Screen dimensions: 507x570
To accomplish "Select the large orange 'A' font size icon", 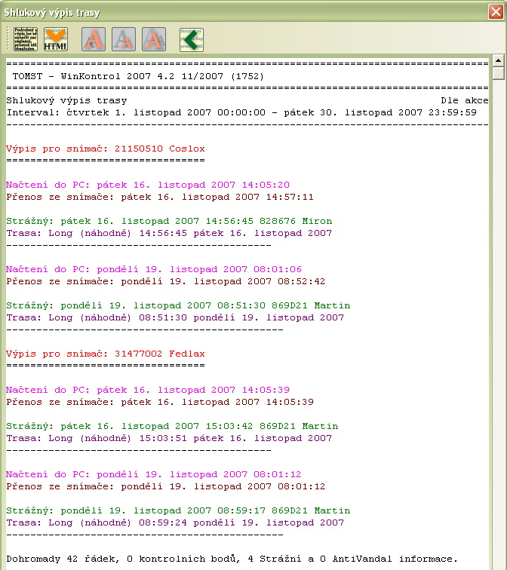I will [94, 39].
